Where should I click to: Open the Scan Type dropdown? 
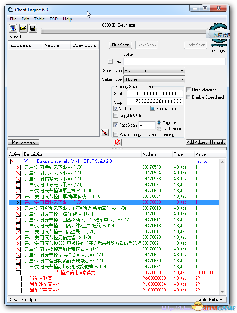(154, 71)
